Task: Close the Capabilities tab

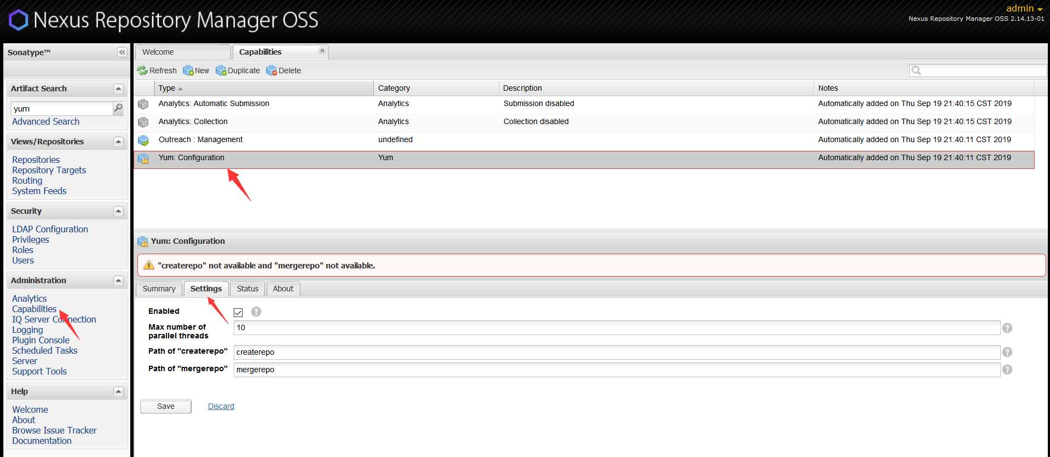Action: (x=322, y=50)
